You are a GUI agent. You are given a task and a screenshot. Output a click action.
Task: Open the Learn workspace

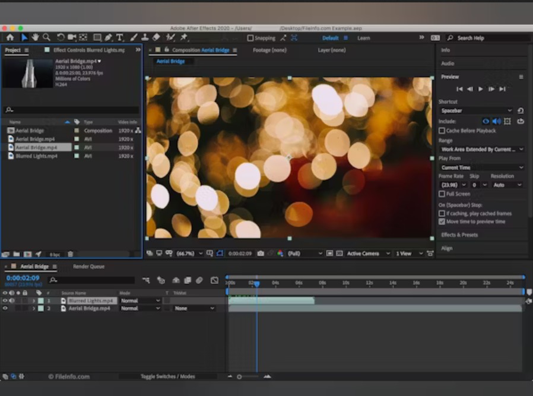point(363,38)
